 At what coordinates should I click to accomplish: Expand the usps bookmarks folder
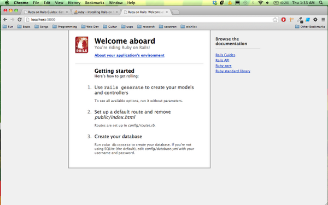click(x=127, y=27)
